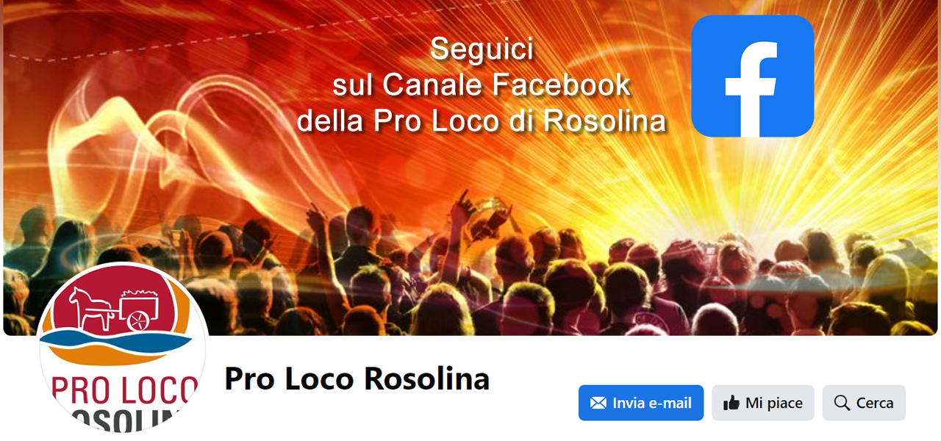941x441 pixels.
Task: Click the Pro Loco Rosolina page title
Action: (357, 379)
